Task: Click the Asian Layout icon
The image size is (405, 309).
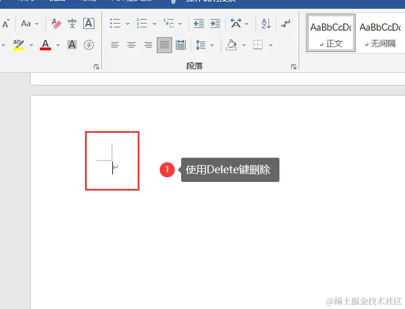Action: coord(236,24)
